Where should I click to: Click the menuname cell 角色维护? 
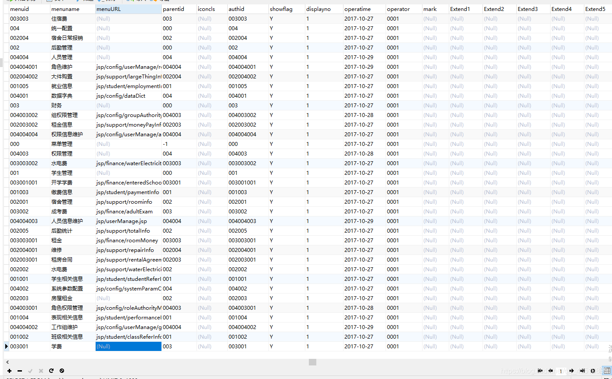72,67
